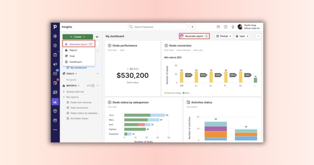Open the Period filter dropdown
This screenshot has height=165, width=314.
click(x=224, y=36)
